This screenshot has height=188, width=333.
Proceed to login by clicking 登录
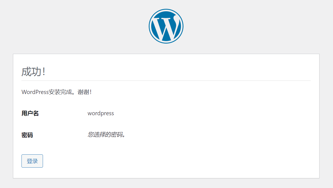pos(32,161)
